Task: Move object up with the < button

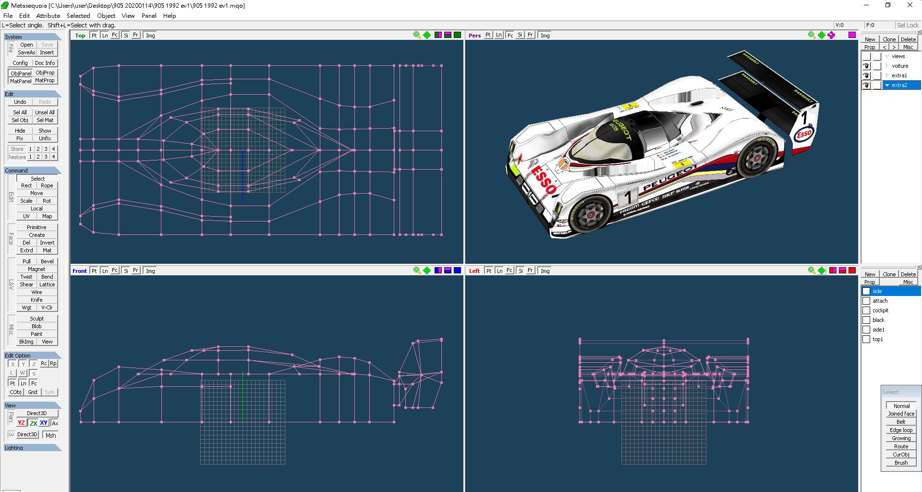Action: (885, 47)
